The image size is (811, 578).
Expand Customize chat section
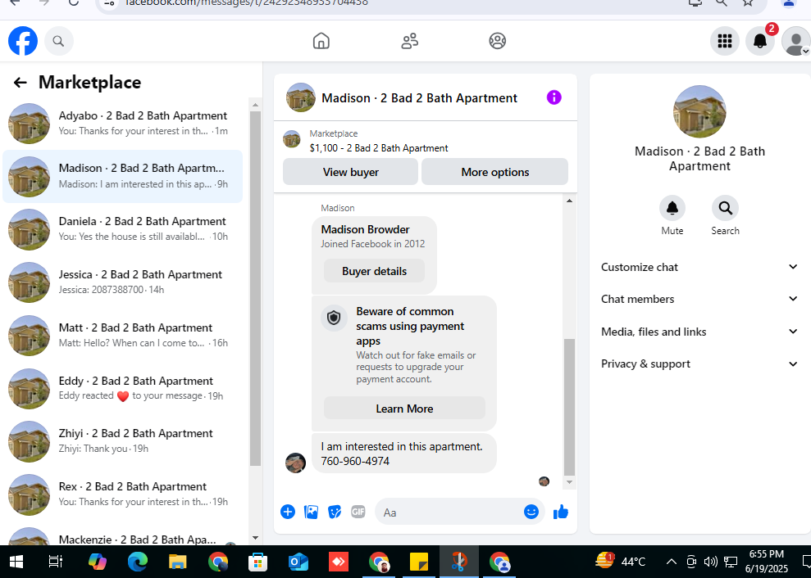(x=699, y=267)
